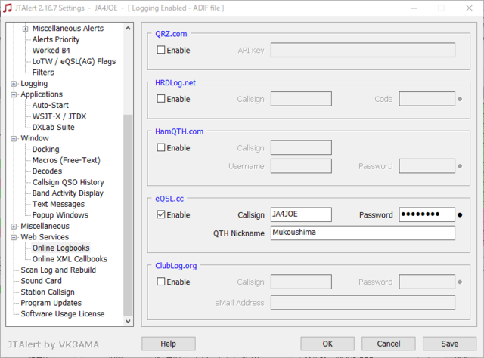
Task: Open Program Updates settings
Action: [x=51, y=303]
